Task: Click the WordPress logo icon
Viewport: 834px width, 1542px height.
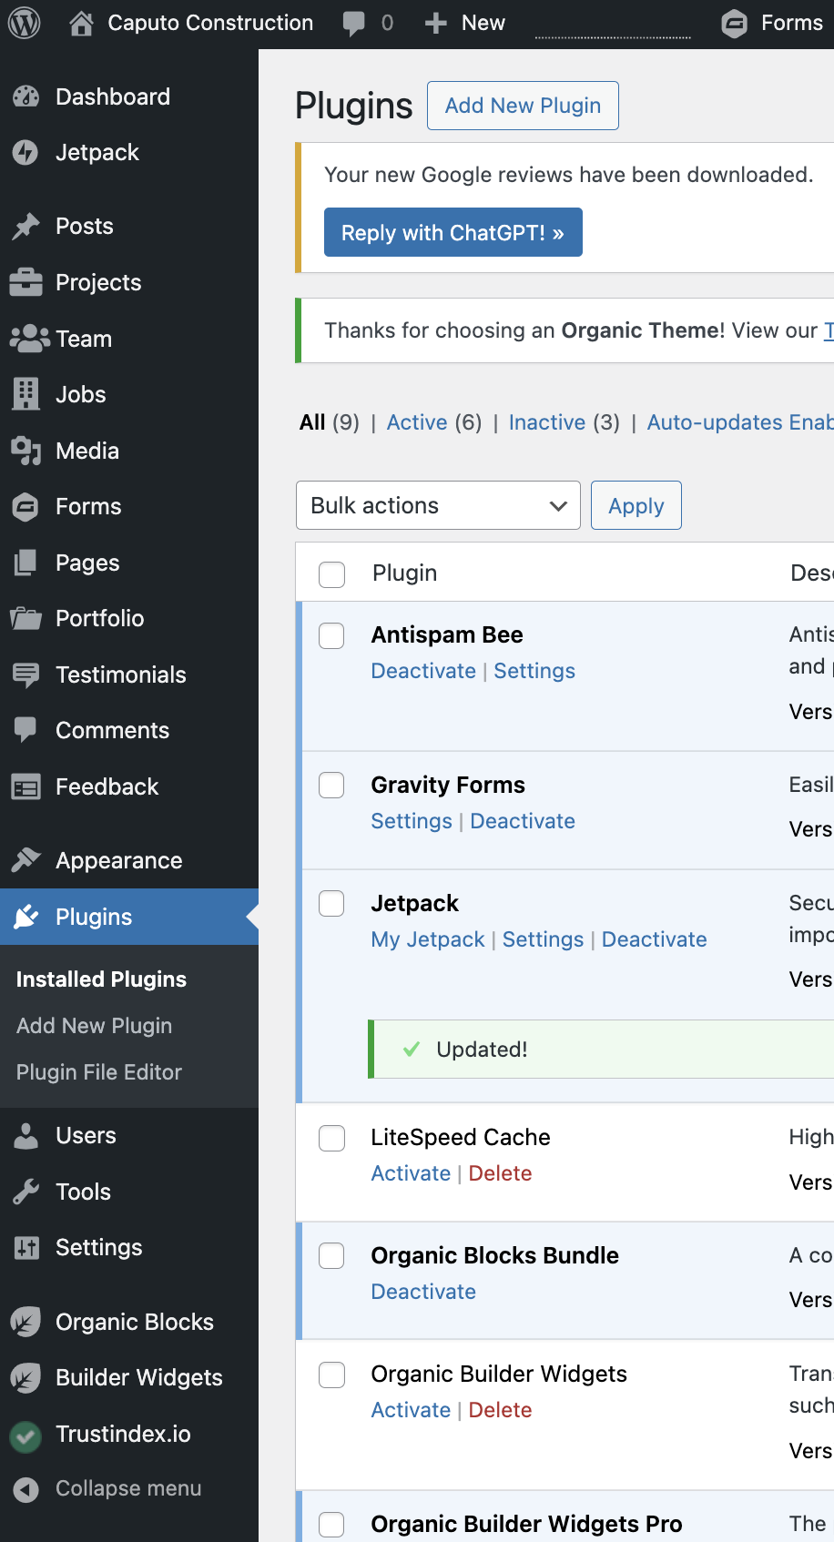Action: [25, 23]
